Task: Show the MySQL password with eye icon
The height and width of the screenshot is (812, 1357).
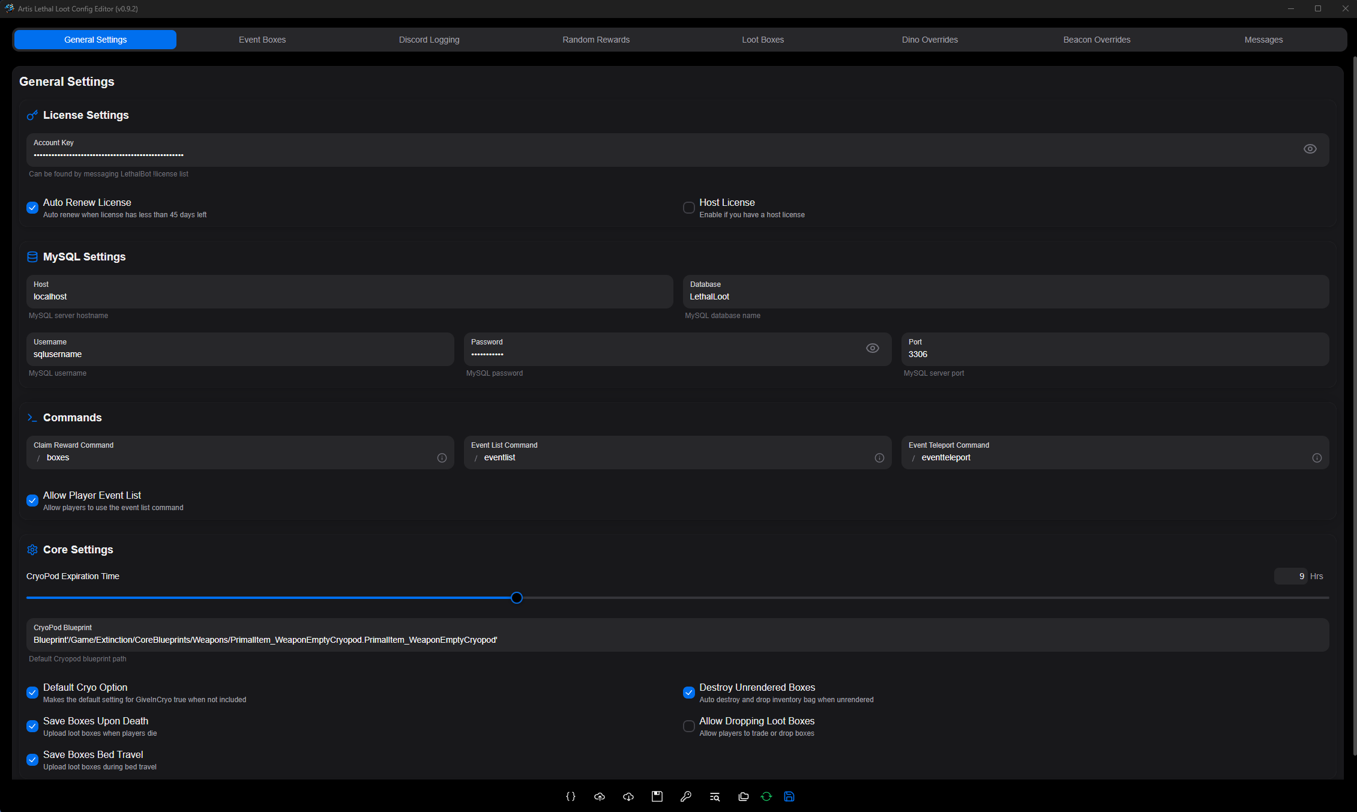Action: point(873,348)
